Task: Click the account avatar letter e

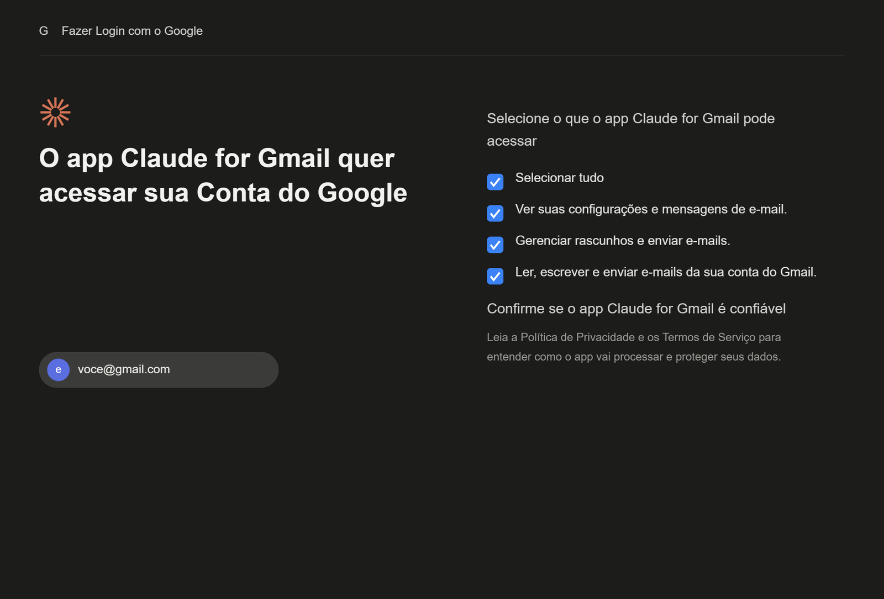Action: [x=58, y=370]
